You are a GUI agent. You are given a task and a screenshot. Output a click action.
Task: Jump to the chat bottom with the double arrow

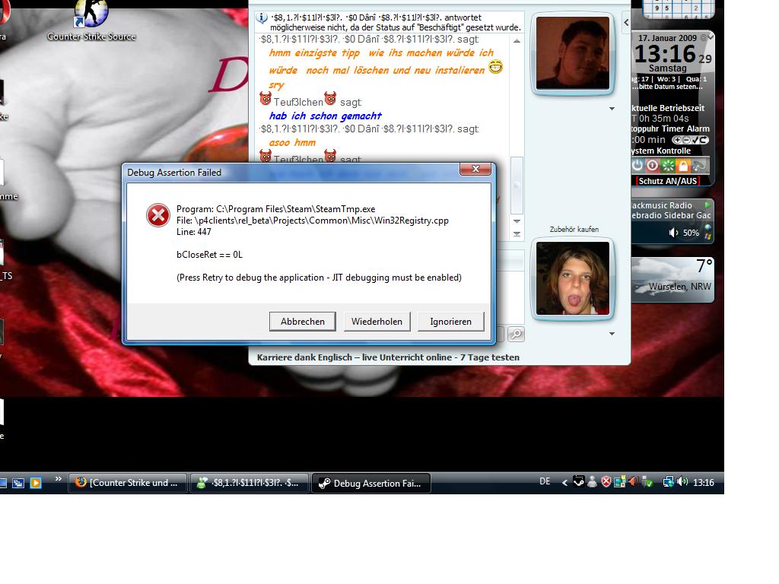pyautogui.click(x=517, y=234)
